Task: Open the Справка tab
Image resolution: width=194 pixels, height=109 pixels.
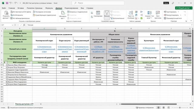Action: coord(90,8)
